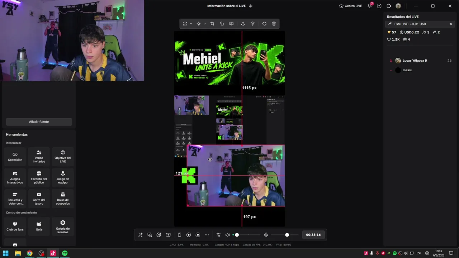Open Galería de Regalos
459x258 pixels.
coord(63,226)
